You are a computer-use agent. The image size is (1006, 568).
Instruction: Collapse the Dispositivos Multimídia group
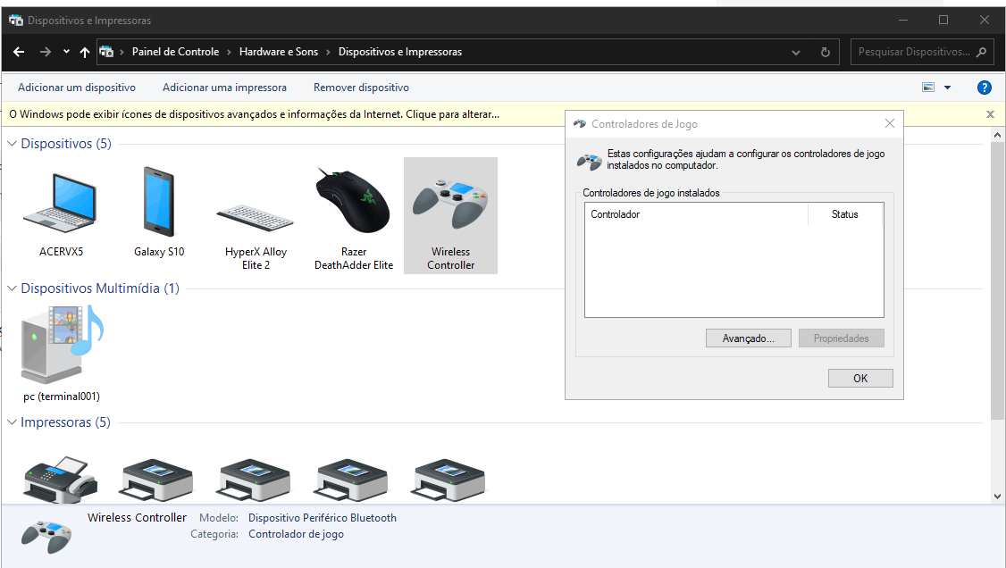point(13,288)
